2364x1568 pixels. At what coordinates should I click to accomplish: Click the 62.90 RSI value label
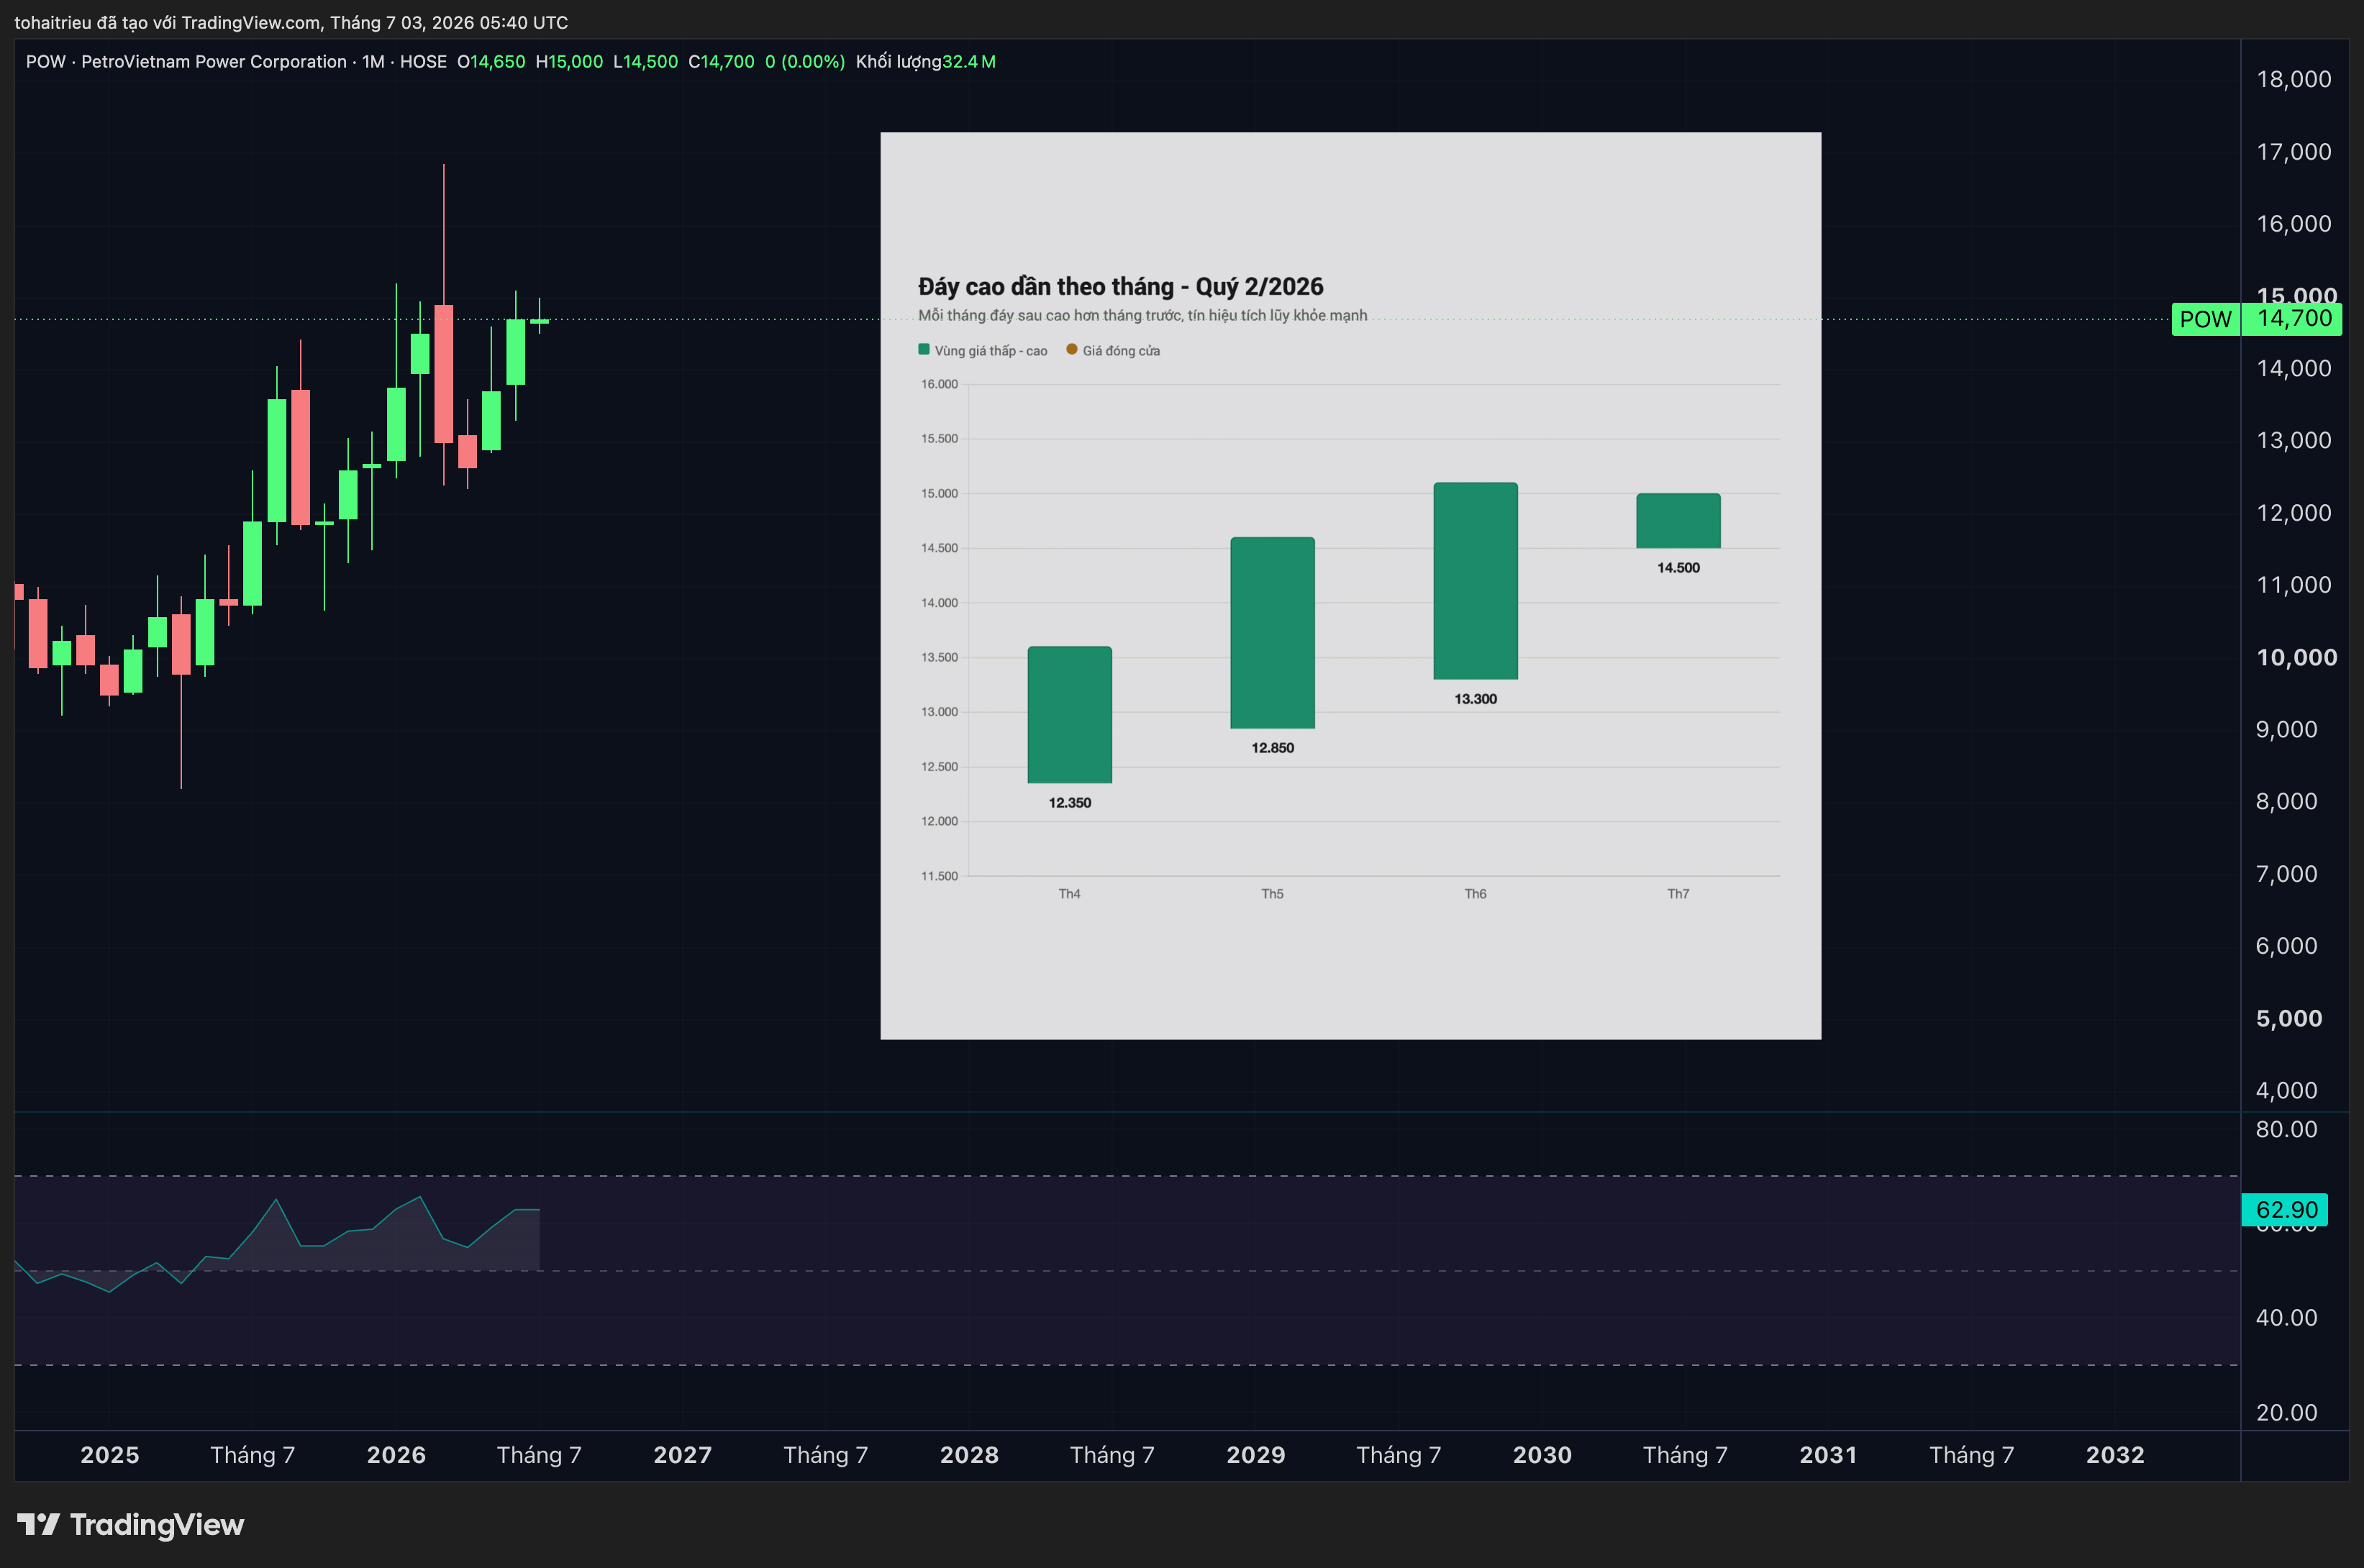click(x=2285, y=1210)
